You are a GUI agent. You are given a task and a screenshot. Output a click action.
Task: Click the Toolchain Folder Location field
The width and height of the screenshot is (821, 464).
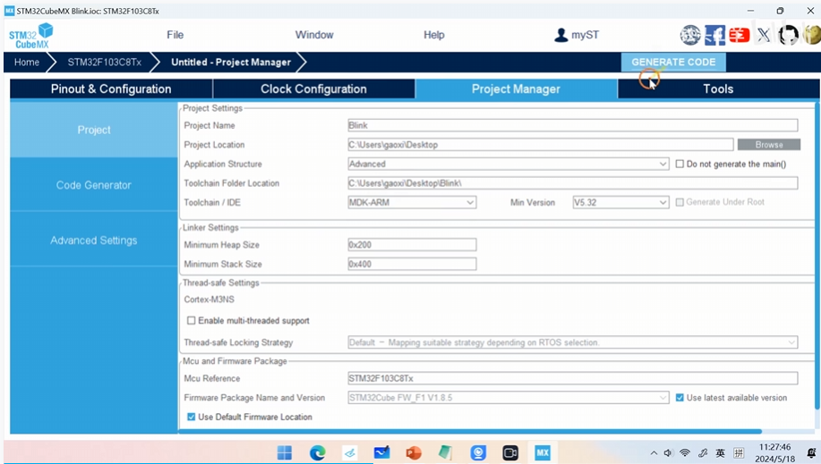(x=573, y=183)
